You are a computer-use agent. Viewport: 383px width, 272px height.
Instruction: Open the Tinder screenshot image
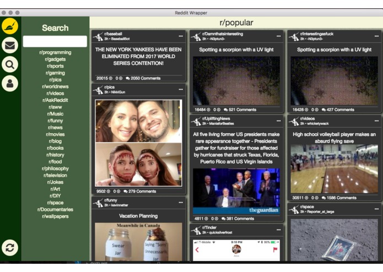pos(236,251)
